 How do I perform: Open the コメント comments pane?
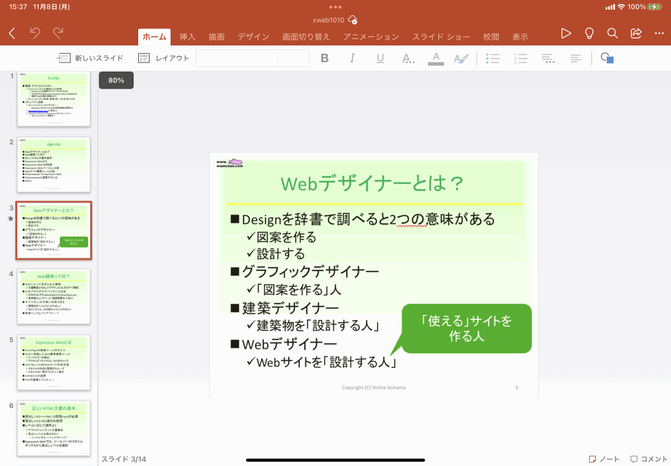649,459
